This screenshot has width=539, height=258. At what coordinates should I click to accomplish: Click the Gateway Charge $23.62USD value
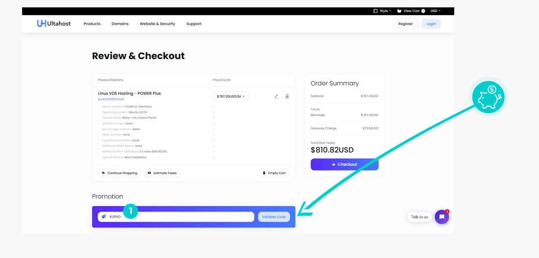click(370, 128)
